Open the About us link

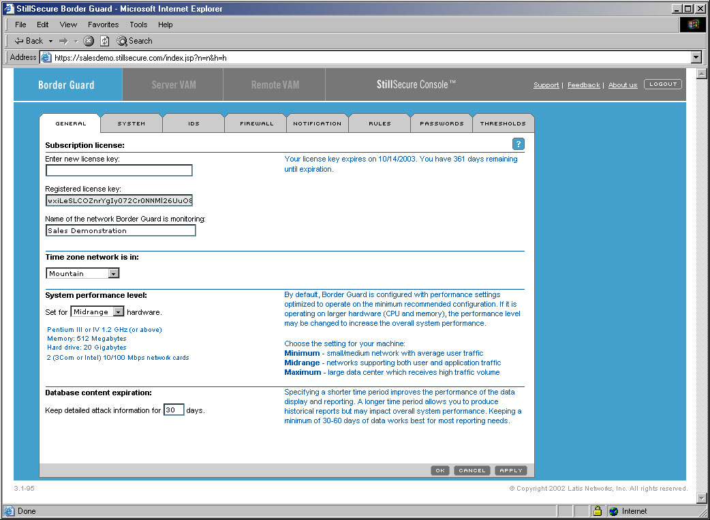tap(623, 85)
